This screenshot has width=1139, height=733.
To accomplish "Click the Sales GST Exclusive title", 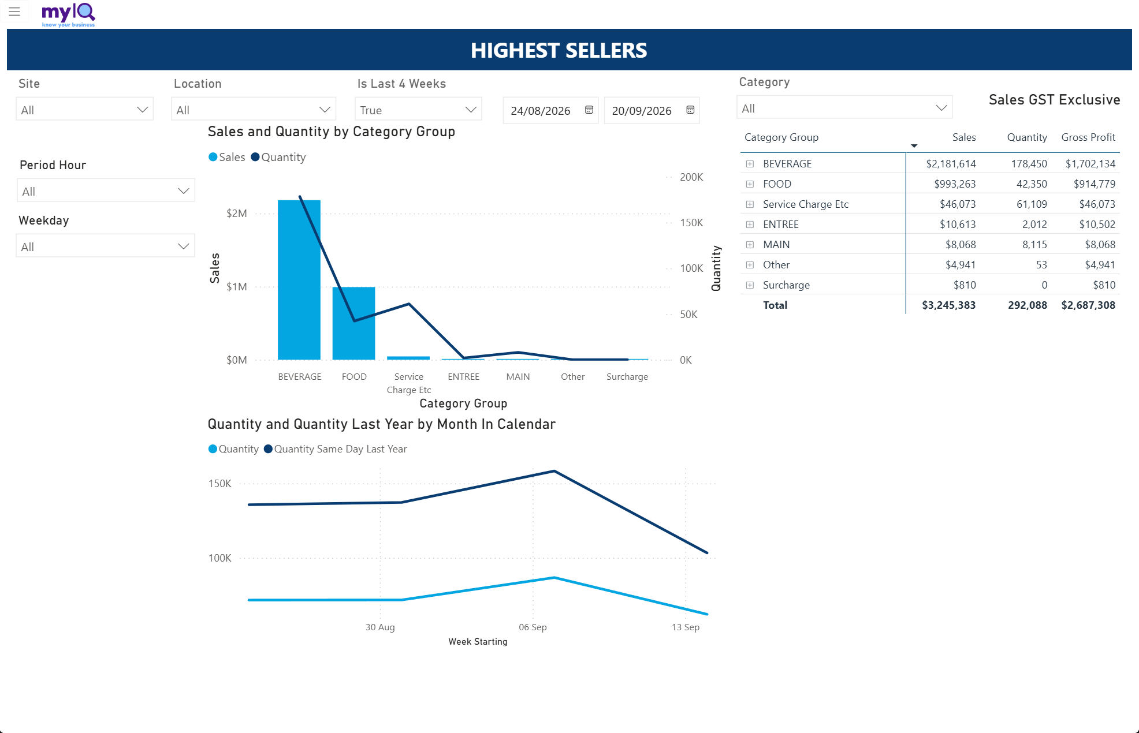I will pos(1054,100).
